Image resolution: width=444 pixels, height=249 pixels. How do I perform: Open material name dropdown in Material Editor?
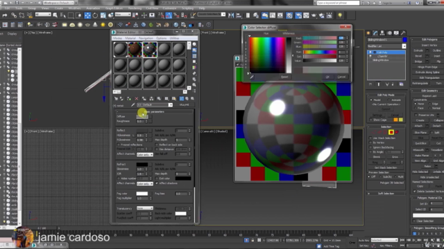point(171,104)
